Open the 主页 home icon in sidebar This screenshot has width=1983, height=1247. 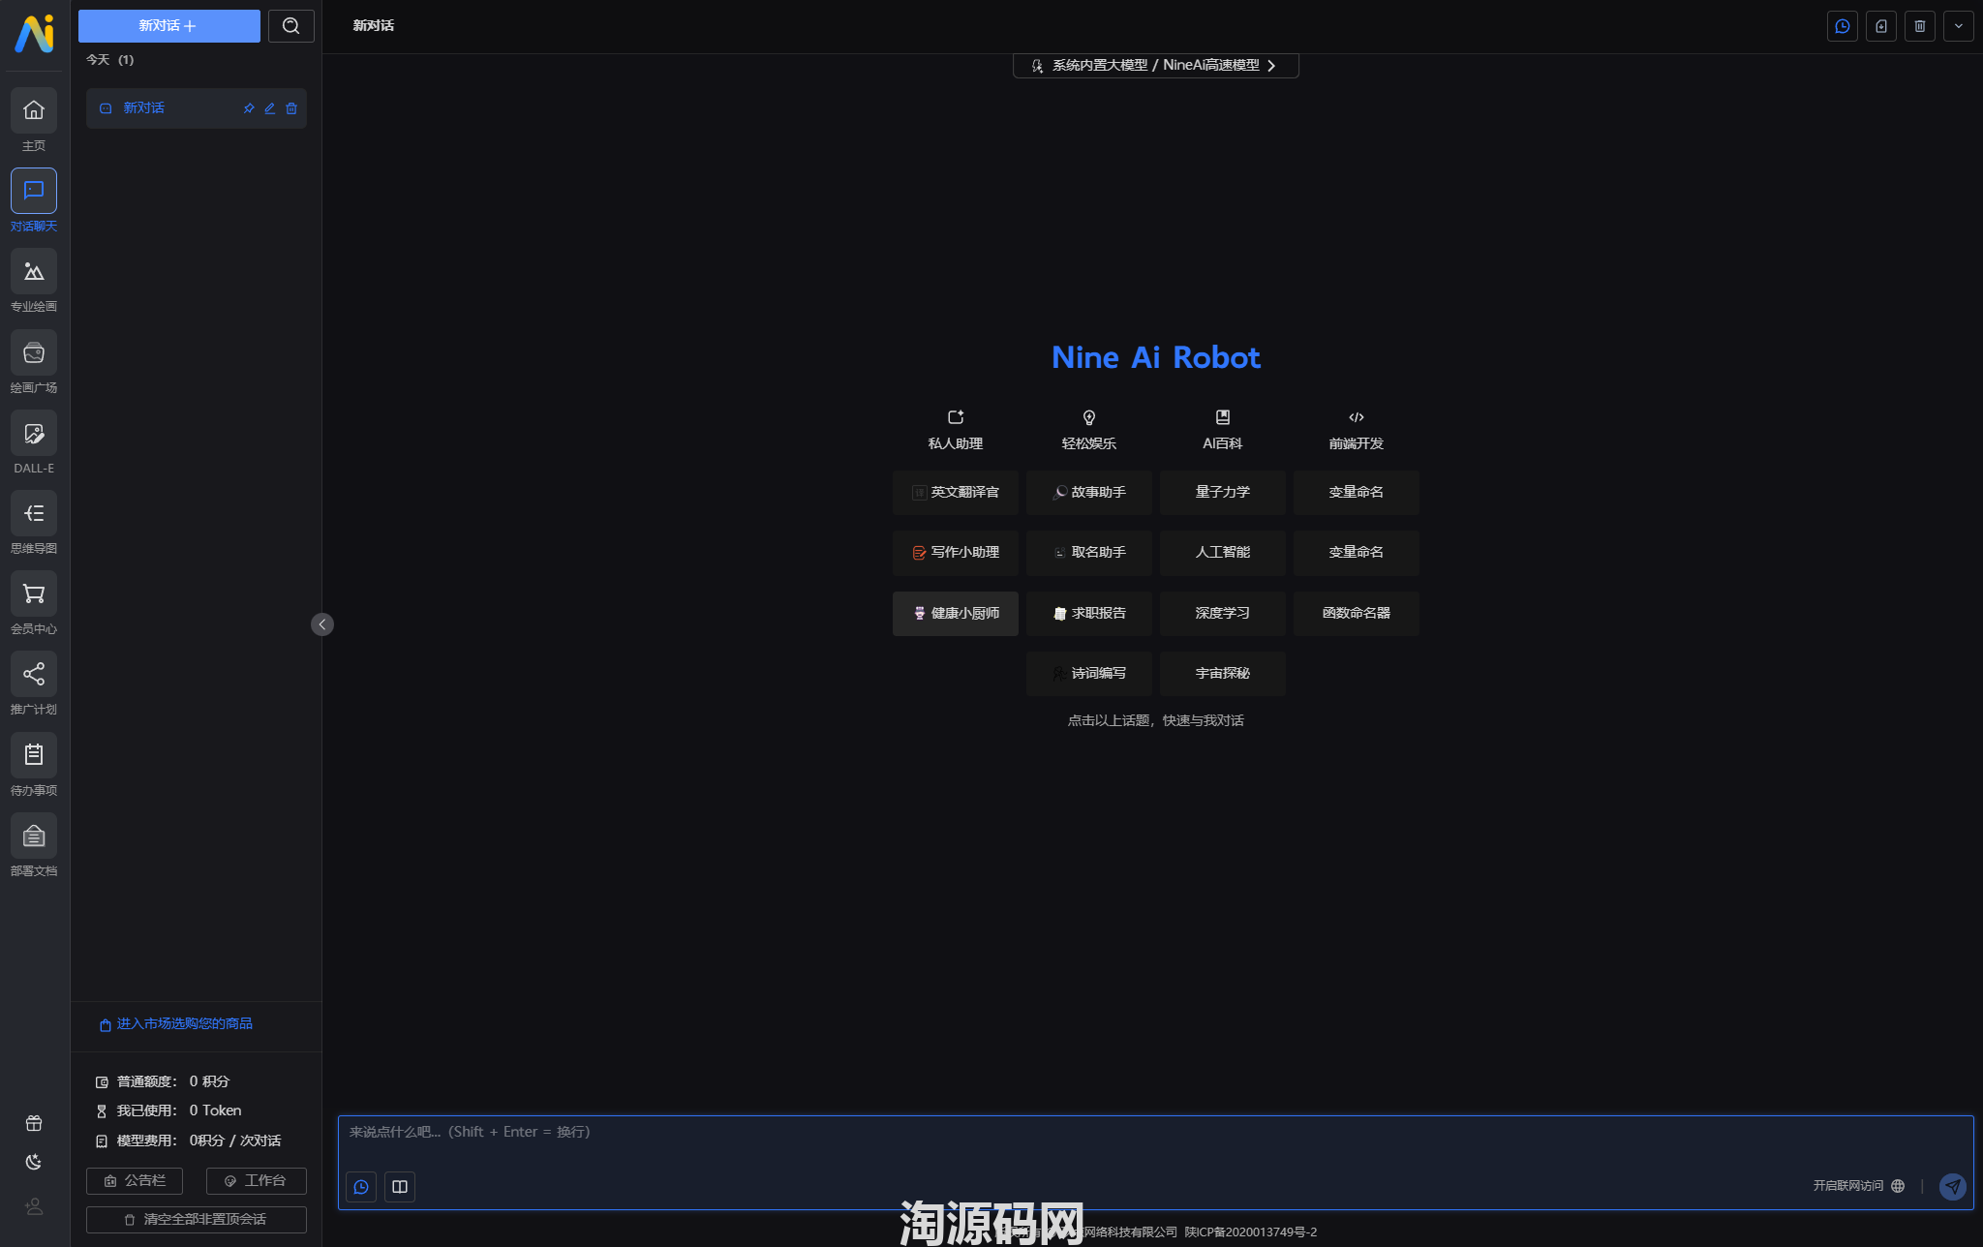(x=34, y=110)
